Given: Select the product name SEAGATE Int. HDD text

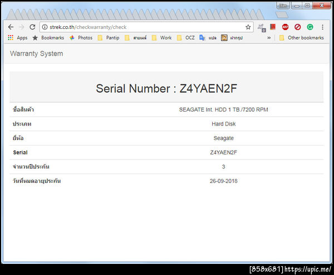Looking at the screenshot, I should (223, 109).
